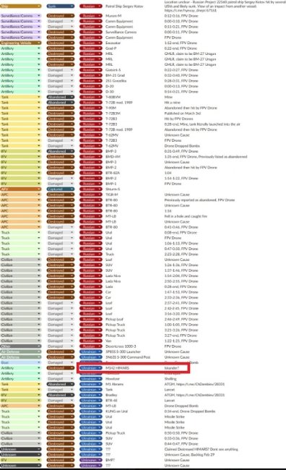Select Claimed Destroyed HIMARS notes cell
Viewport: 286px width, 470px height.
click(x=201, y=449)
